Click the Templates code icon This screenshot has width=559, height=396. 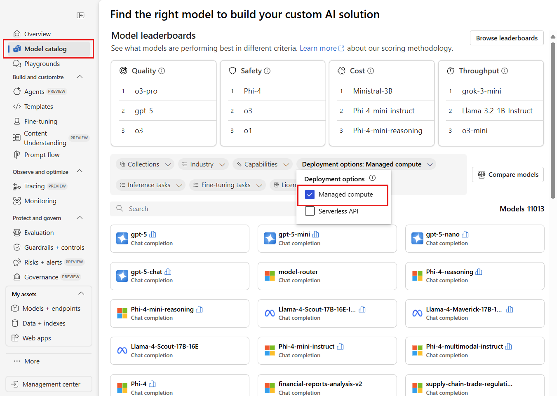click(x=17, y=106)
